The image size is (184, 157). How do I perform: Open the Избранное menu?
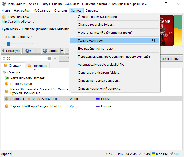pos(42,11)
